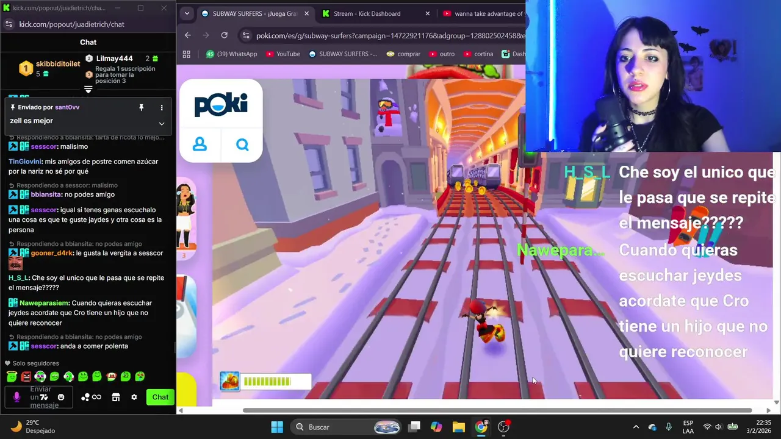Click the Poki logo
The image size is (781, 439).
221,105
